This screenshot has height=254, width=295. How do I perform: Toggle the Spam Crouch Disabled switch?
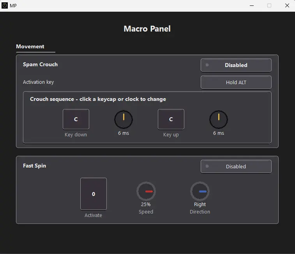click(x=236, y=65)
